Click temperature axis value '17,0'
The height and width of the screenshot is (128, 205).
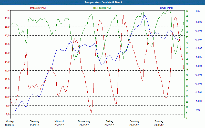(x=7, y=36)
